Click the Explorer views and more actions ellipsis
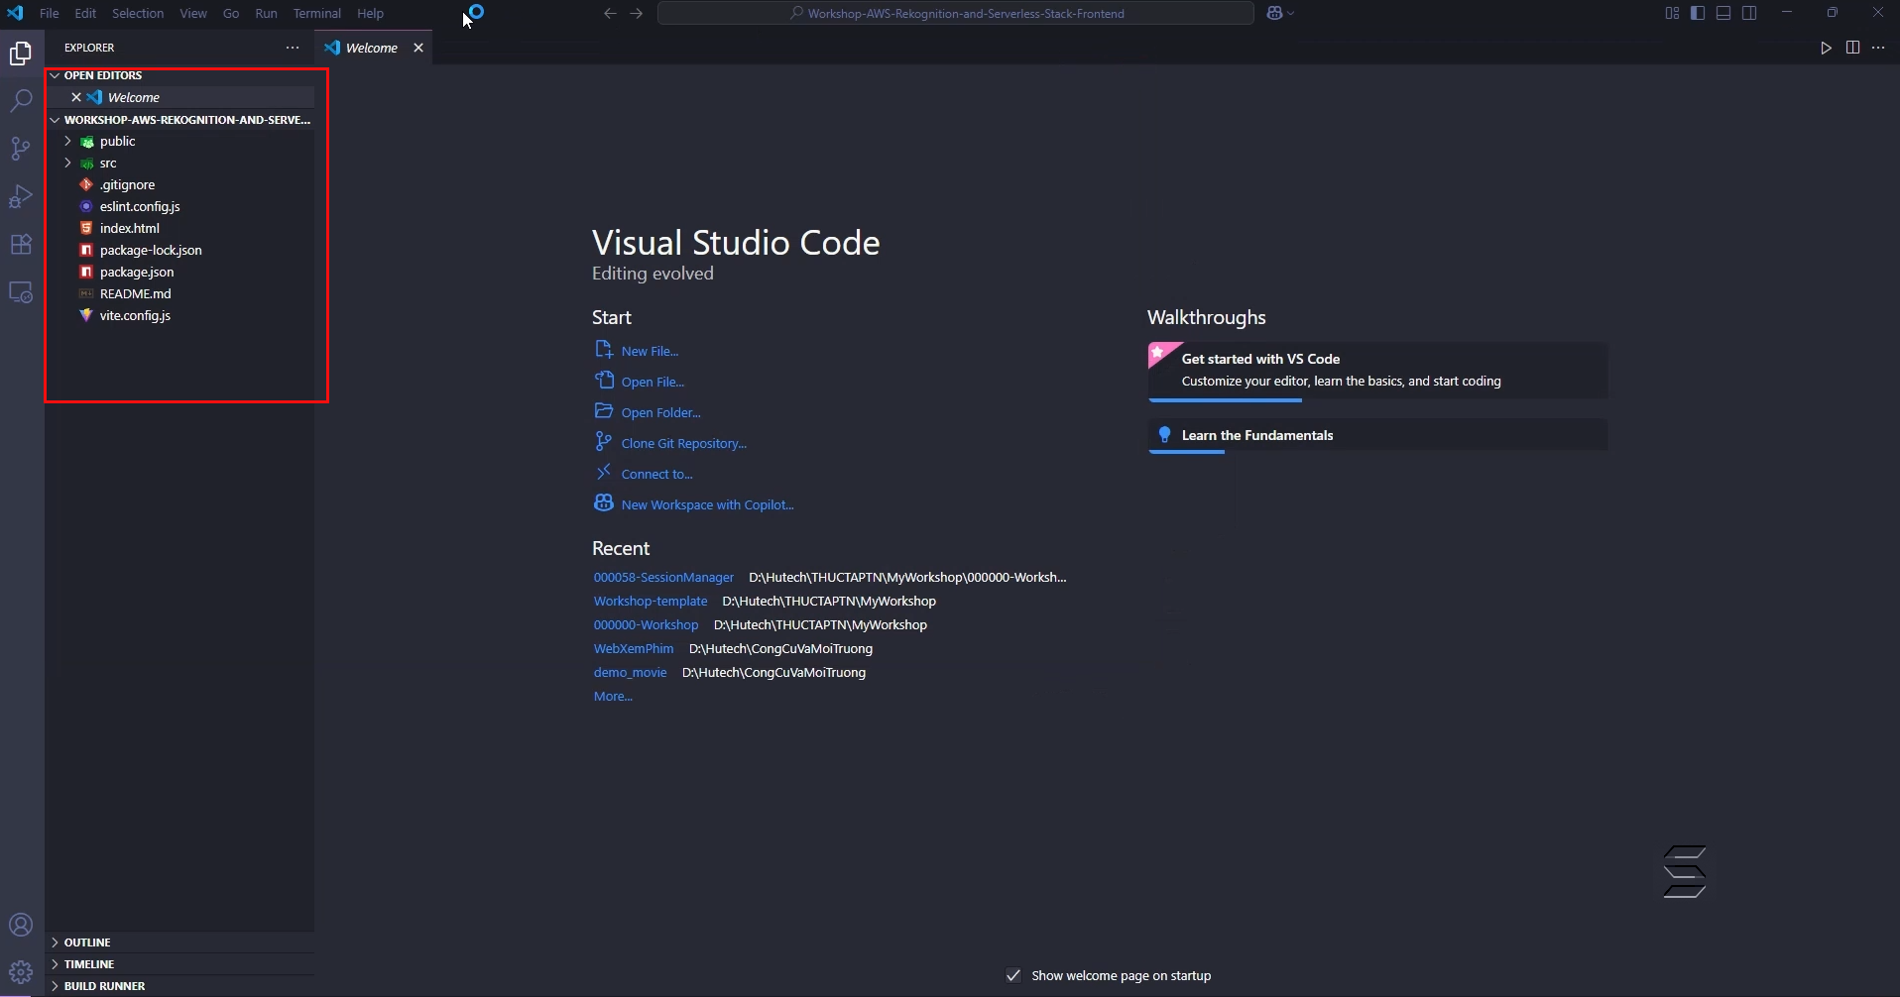Image resolution: width=1900 pixels, height=997 pixels. [293, 48]
